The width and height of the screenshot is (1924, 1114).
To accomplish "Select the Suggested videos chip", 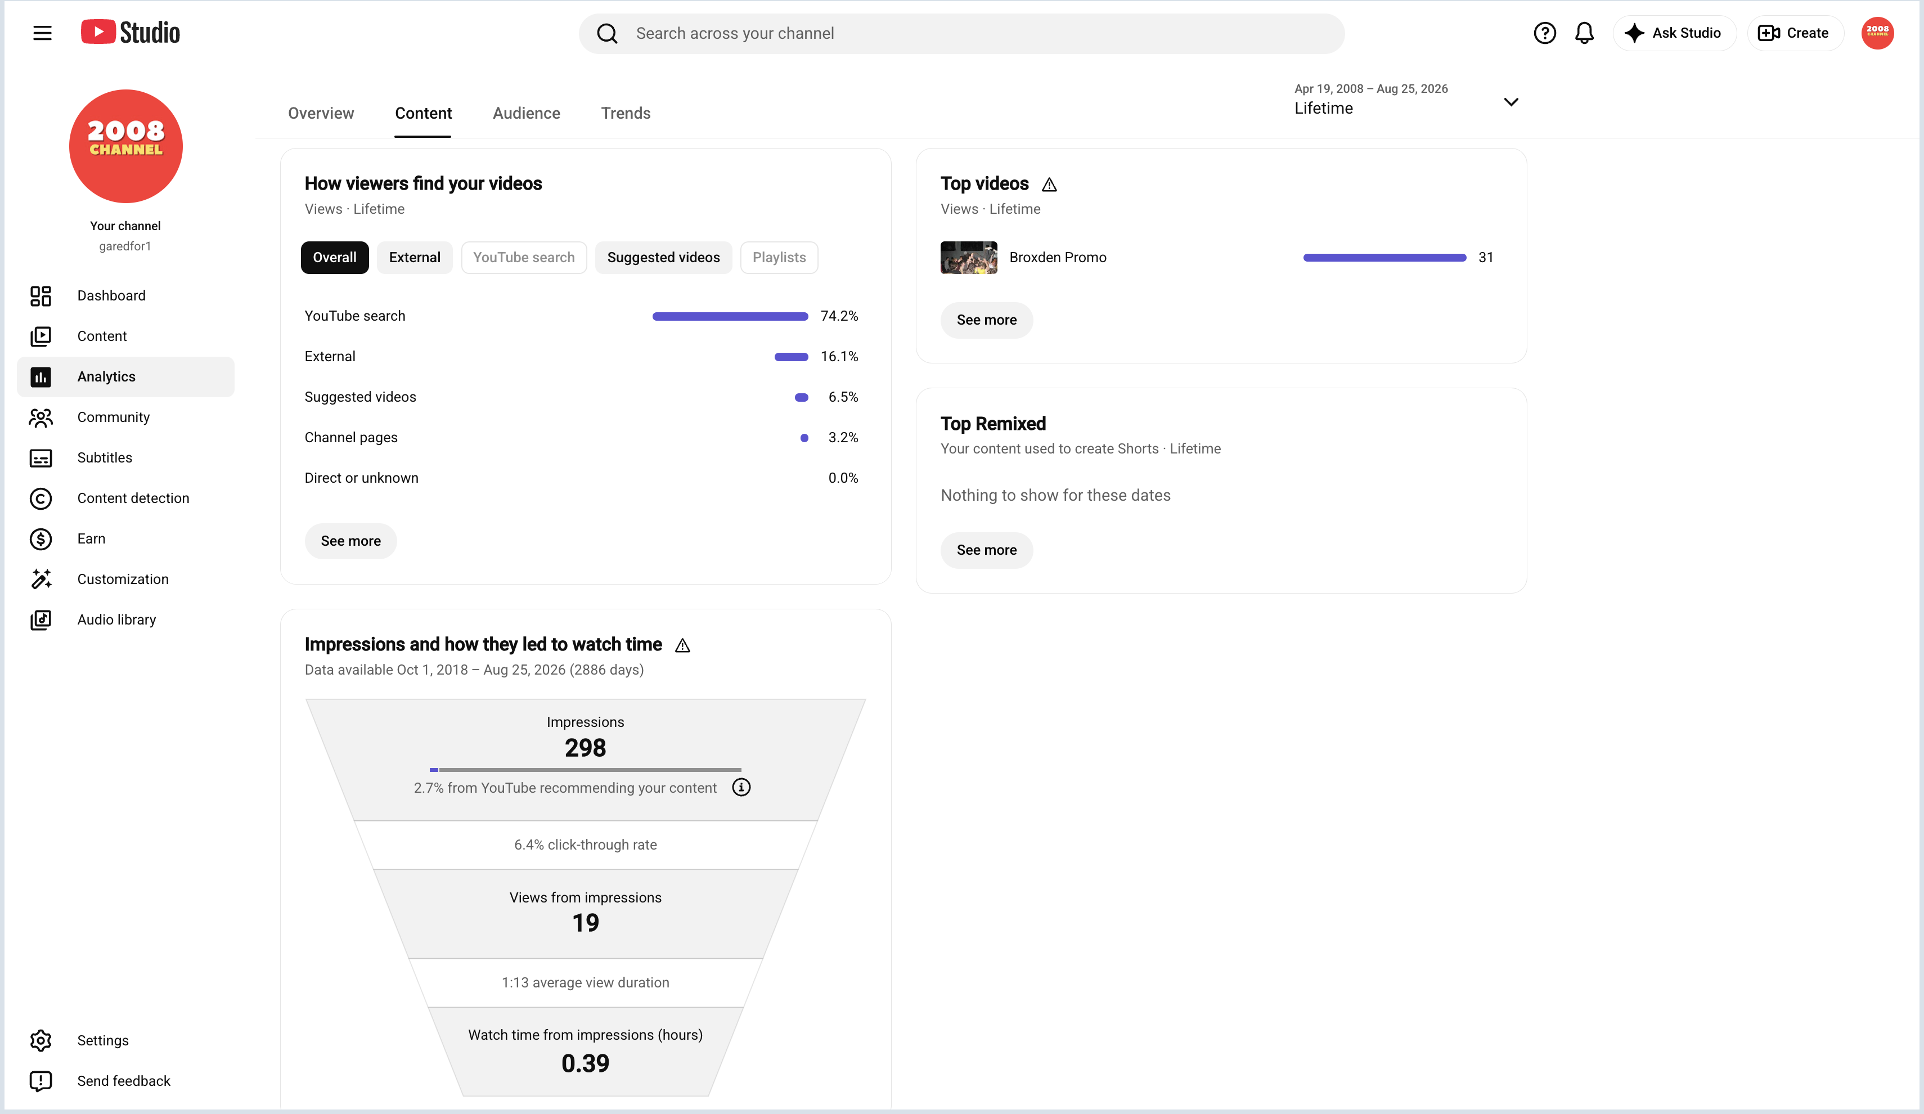I will click(663, 257).
